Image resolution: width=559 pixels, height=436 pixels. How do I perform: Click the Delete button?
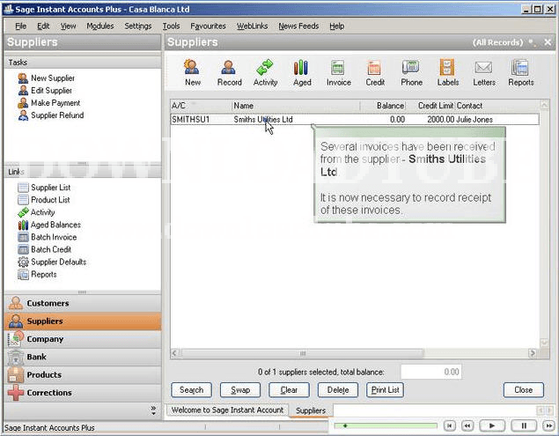pos(338,390)
